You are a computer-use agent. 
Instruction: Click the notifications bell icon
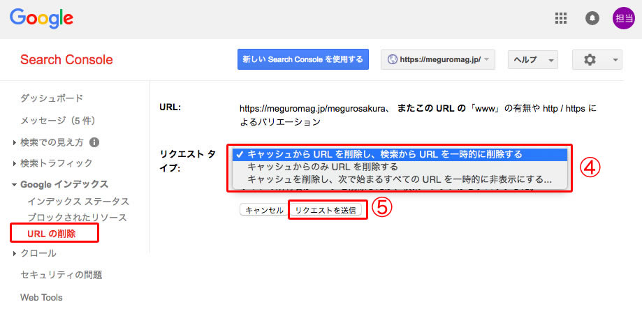click(592, 19)
